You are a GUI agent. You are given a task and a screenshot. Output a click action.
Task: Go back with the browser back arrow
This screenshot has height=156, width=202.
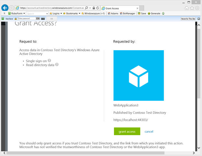(x=5, y=8)
